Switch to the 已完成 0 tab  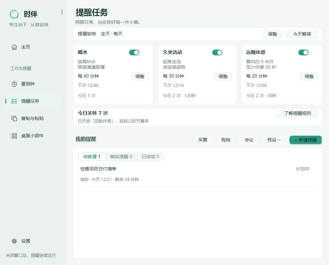coord(150,157)
